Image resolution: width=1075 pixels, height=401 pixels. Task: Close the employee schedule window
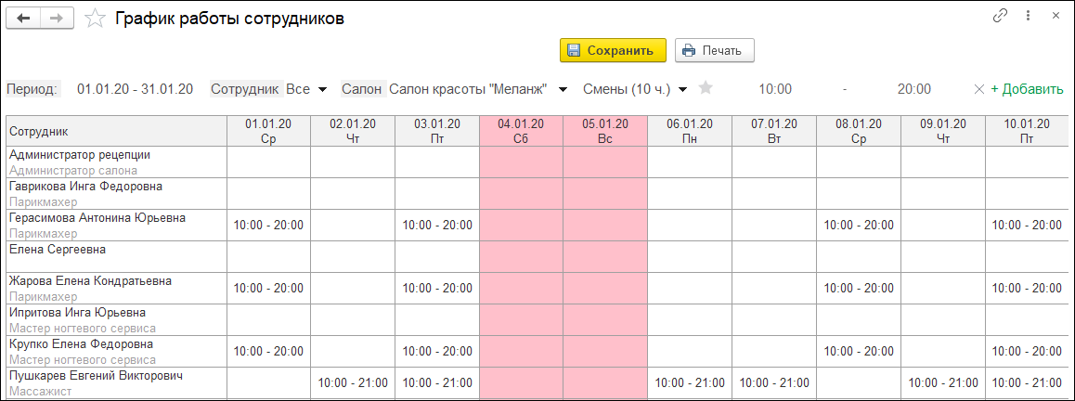[x=1056, y=17]
